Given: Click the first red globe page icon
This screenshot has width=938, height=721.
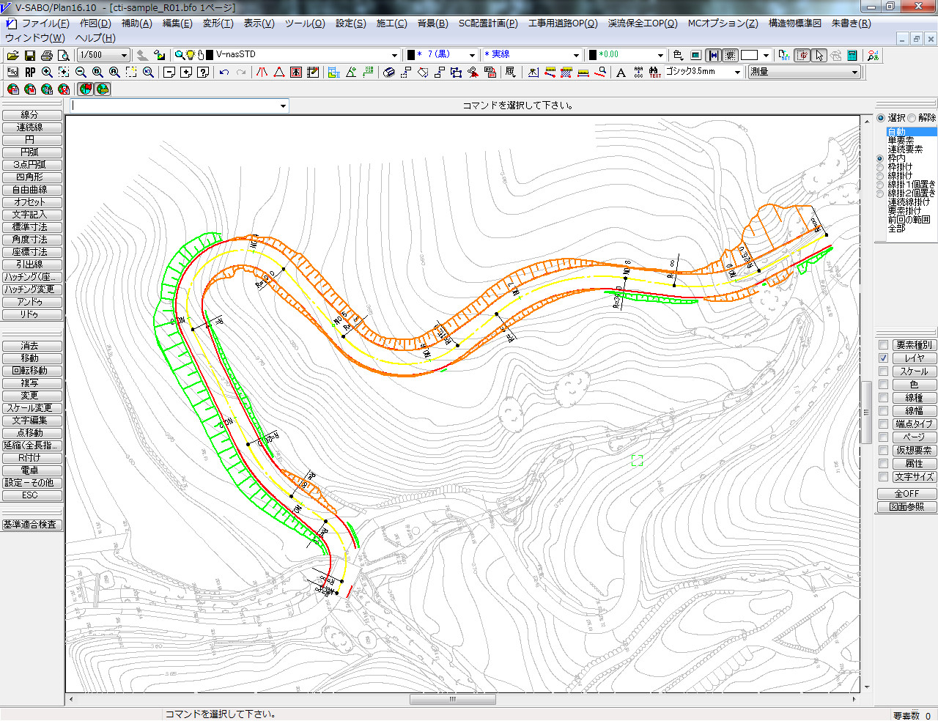Looking at the screenshot, I should point(12,89).
